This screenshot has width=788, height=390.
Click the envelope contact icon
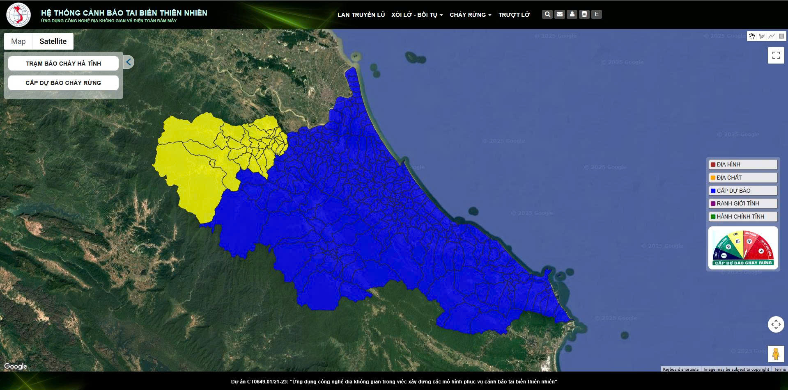[x=559, y=14]
